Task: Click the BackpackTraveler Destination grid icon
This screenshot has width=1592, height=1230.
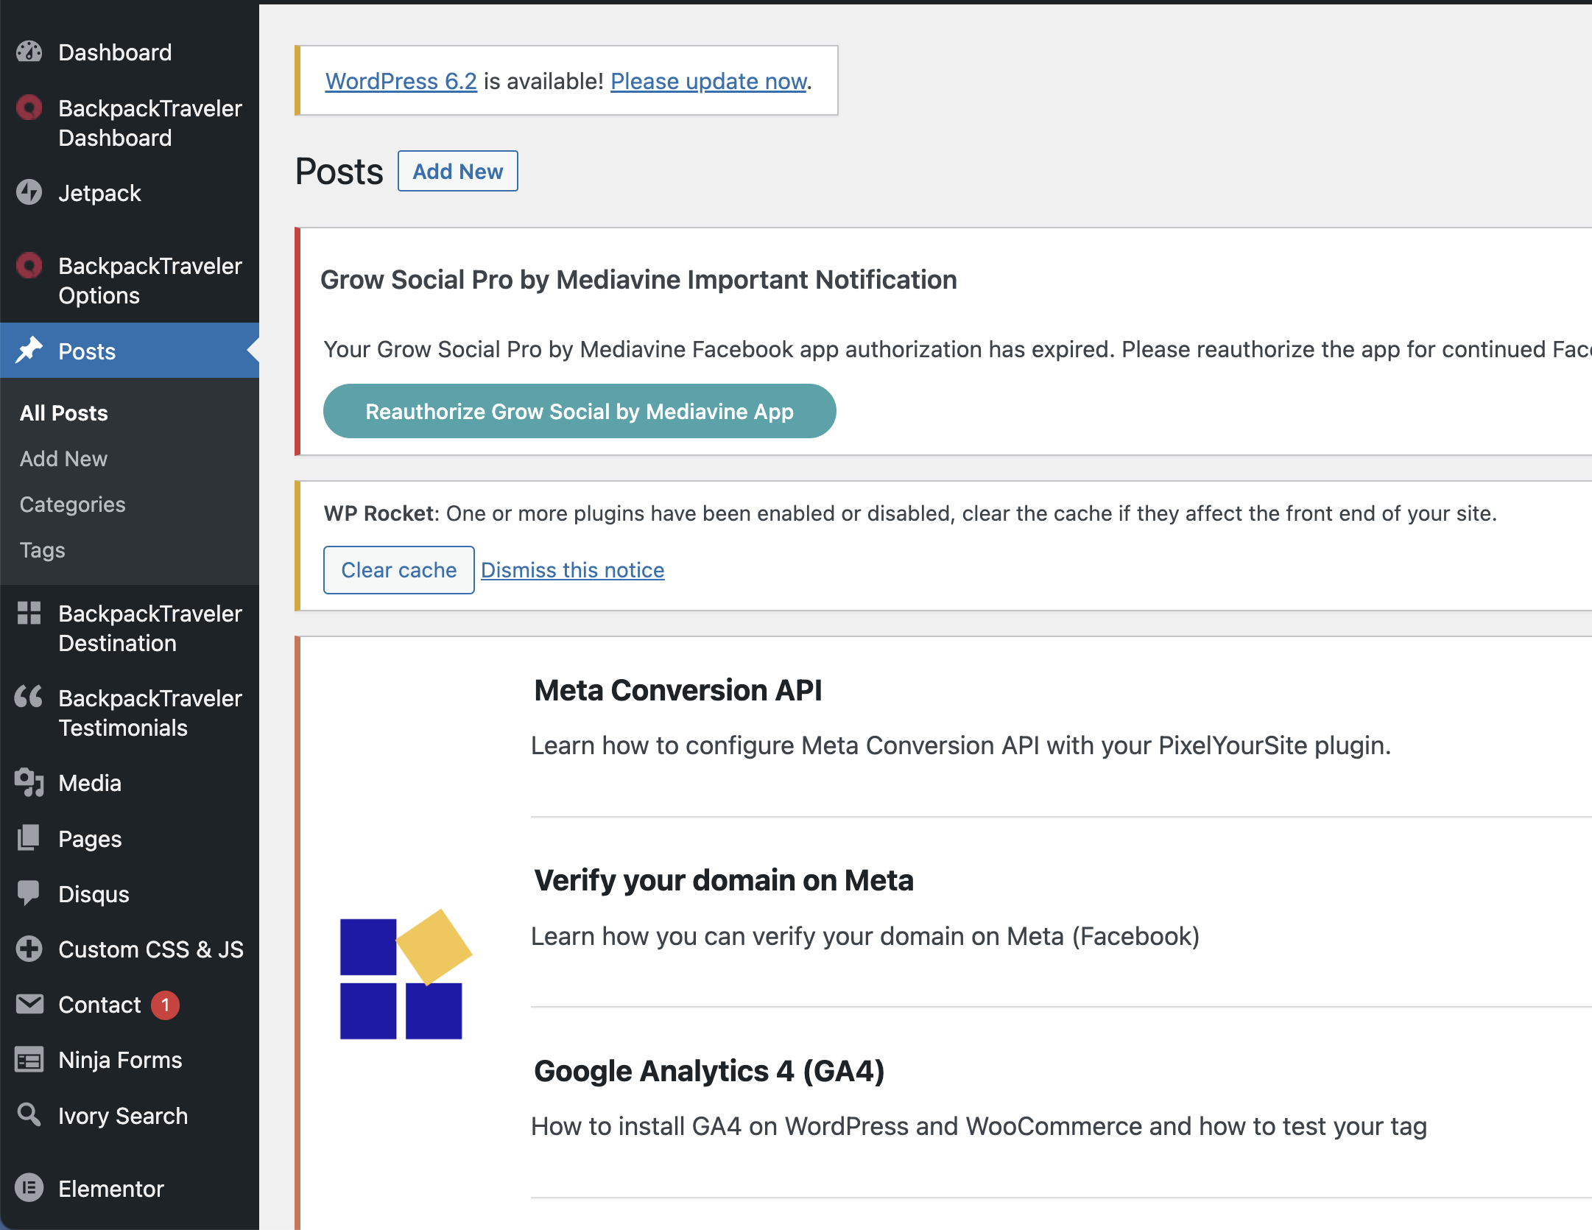Action: click(29, 613)
